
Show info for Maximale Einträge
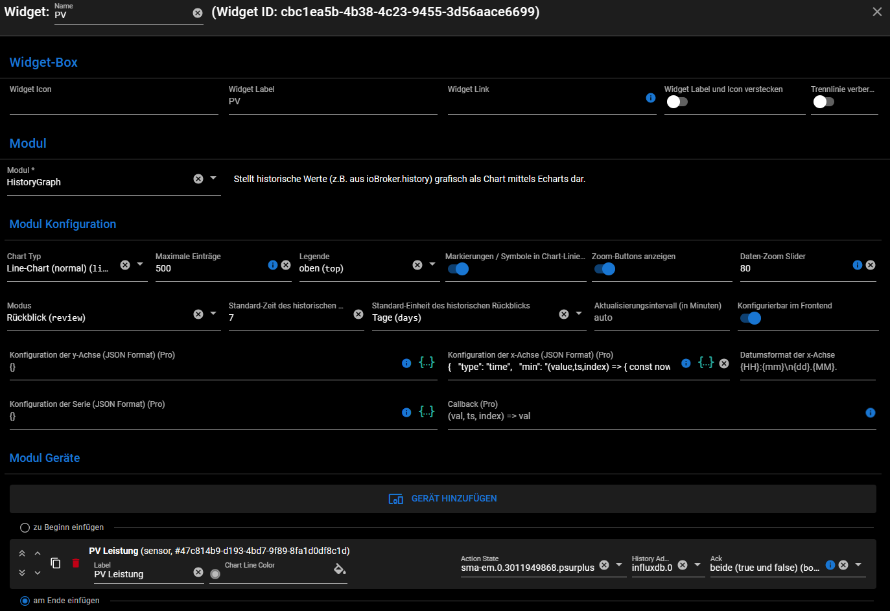(273, 265)
